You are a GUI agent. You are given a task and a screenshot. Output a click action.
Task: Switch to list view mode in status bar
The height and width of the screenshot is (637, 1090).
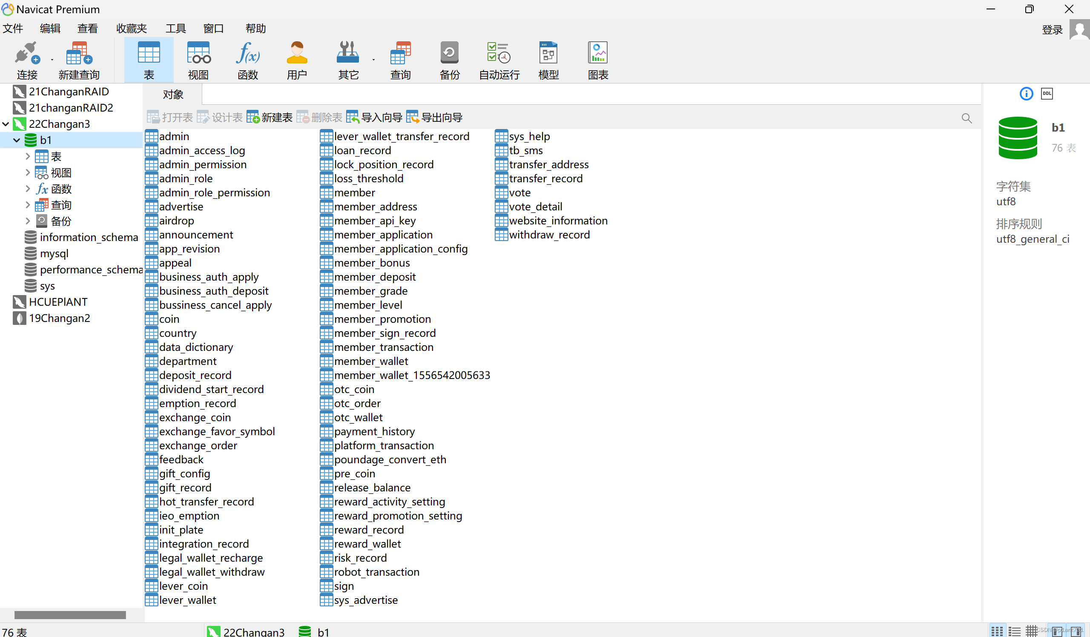tap(1014, 631)
